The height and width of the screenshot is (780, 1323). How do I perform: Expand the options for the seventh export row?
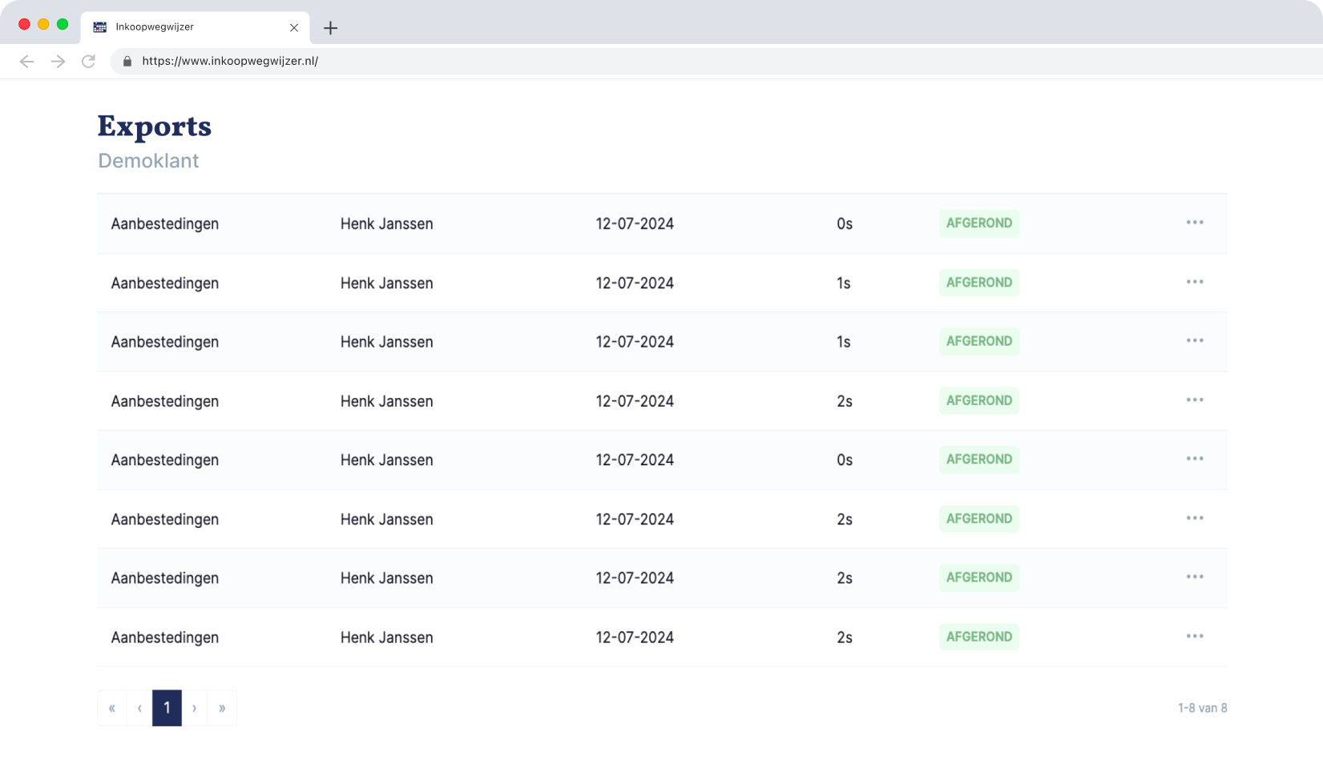[1194, 577]
